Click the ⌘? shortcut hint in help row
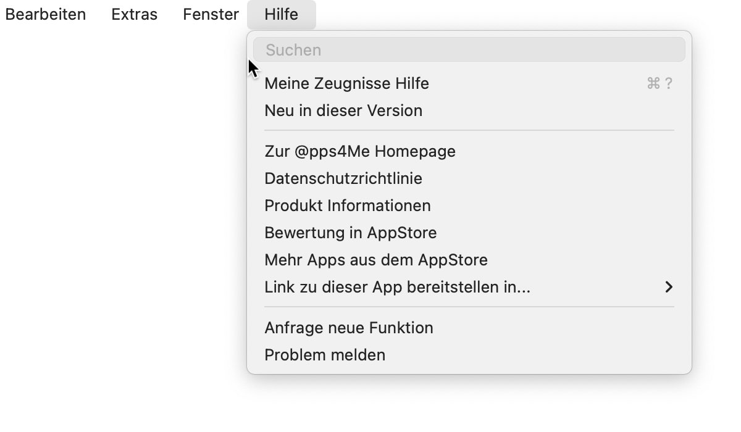Viewport: 741px width, 432px height. click(659, 83)
